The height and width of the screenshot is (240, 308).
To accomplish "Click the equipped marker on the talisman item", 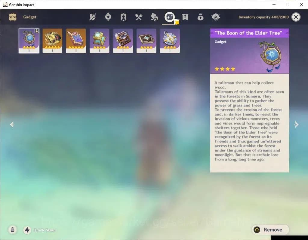I will [x=37, y=31].
